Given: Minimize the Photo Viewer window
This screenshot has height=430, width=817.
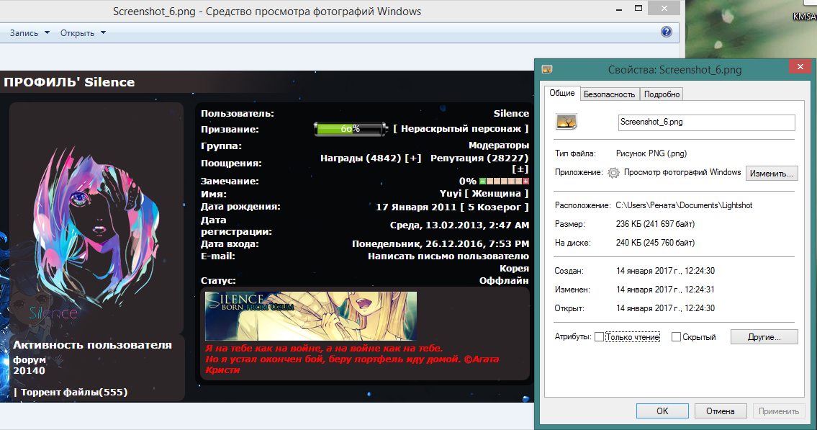Looking at the screenshot, I should [x=619, y=9].
